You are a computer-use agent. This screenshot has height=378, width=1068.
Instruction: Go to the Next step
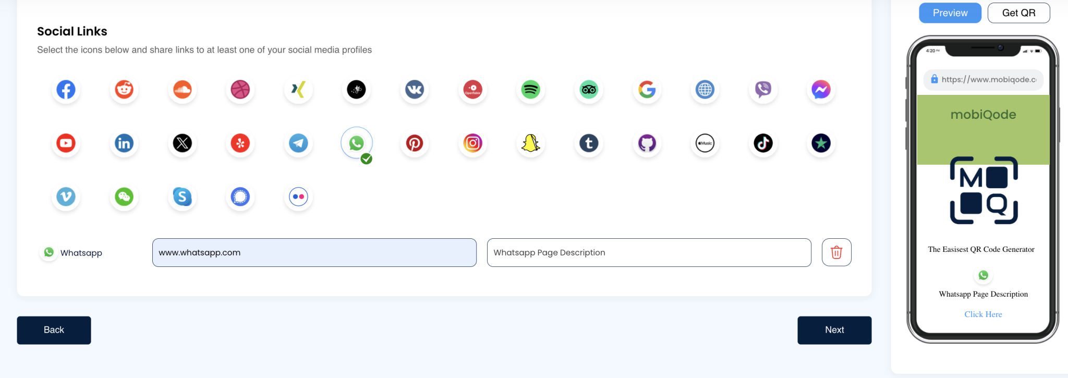point(834,330)
